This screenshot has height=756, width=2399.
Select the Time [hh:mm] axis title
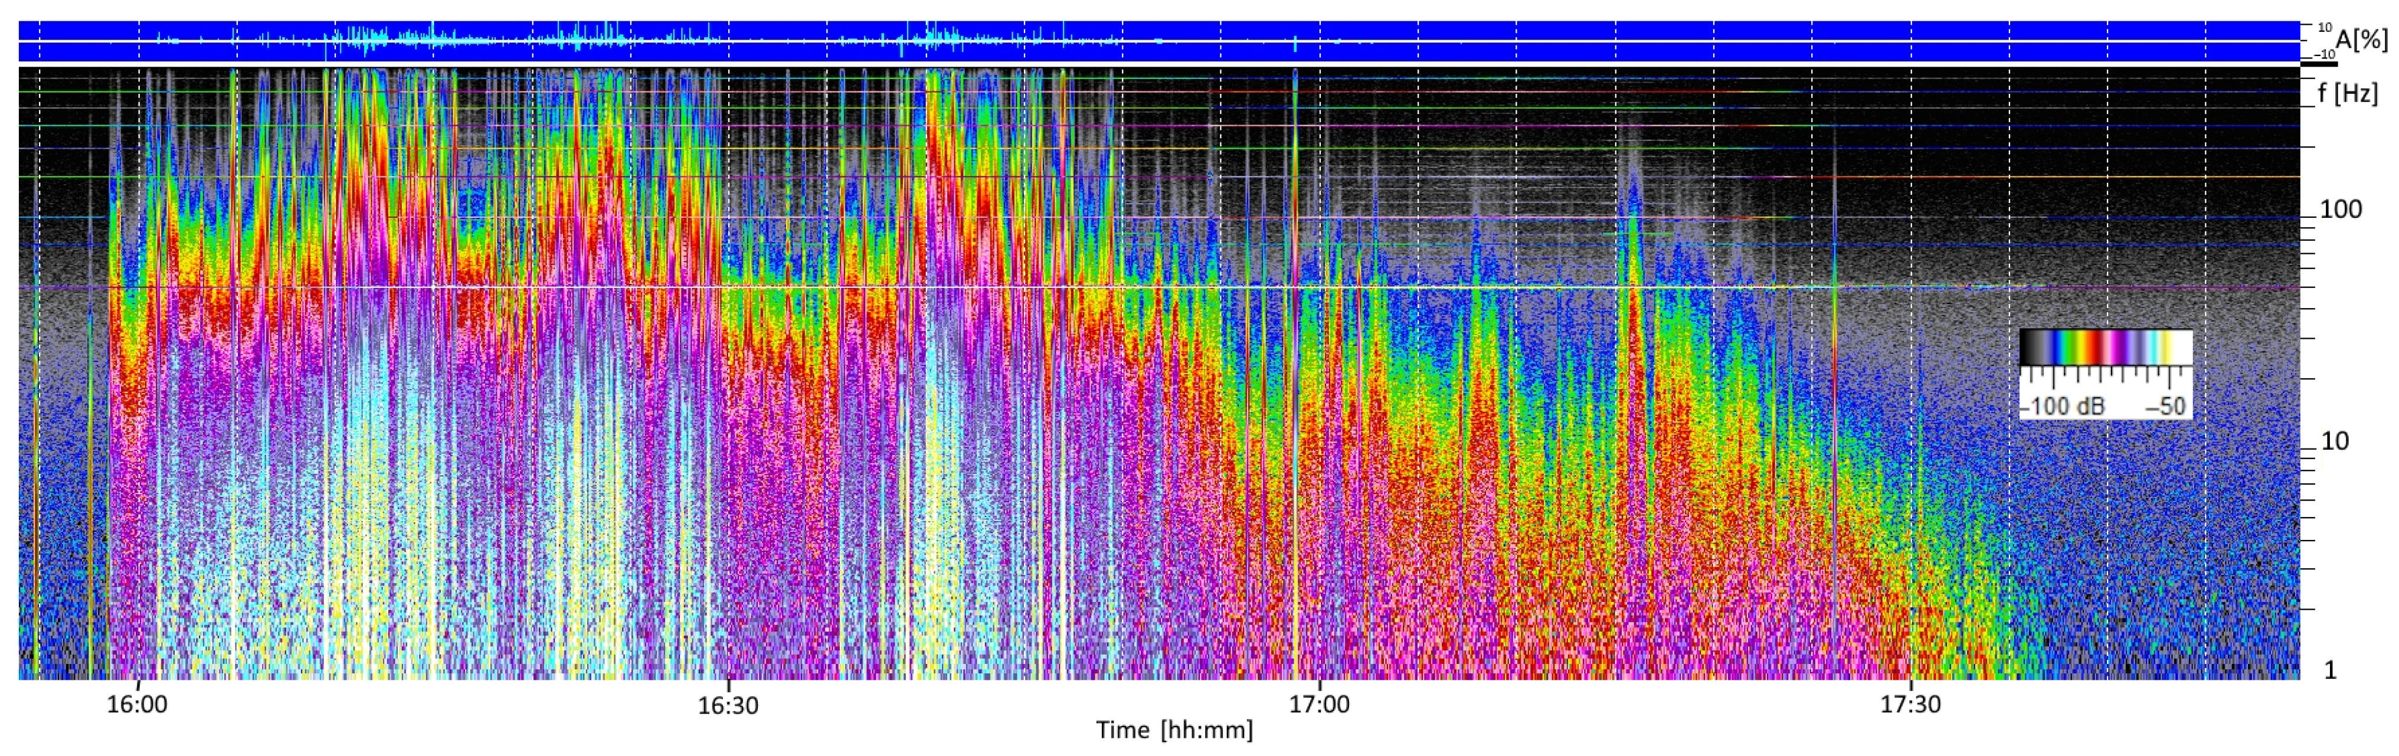pyautogui.click(x=1173, y=730)
